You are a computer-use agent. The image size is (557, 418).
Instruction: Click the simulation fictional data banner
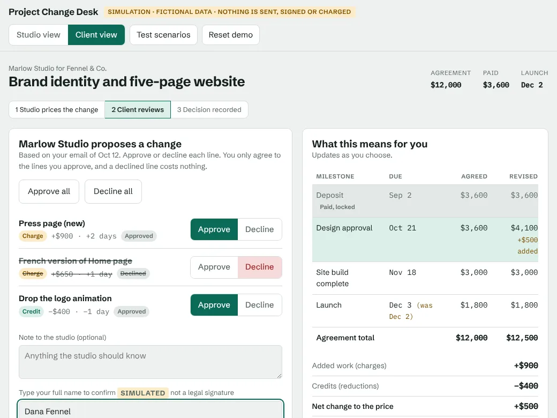click(229, 12)
